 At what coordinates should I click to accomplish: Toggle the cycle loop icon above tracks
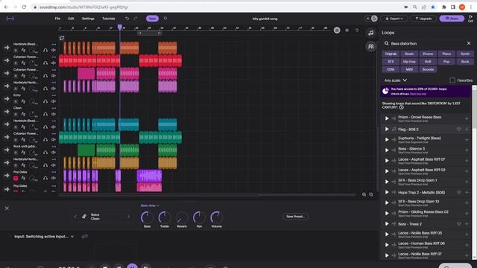point(62,38)
